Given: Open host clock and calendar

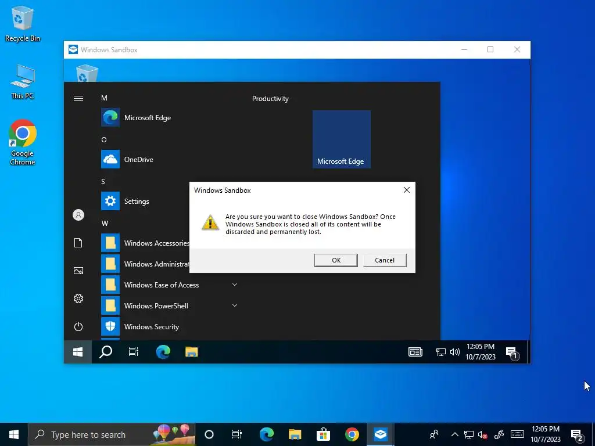Looking at the screenshot, I should click(x=545, y=434).
